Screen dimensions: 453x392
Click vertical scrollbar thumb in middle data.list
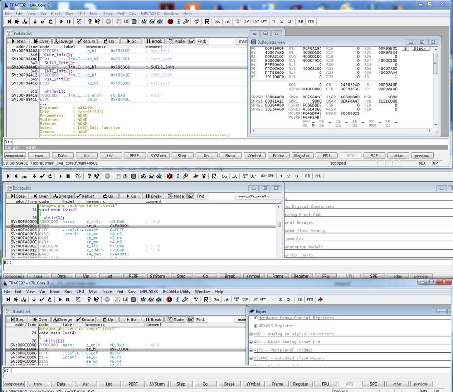click(278, 224)
